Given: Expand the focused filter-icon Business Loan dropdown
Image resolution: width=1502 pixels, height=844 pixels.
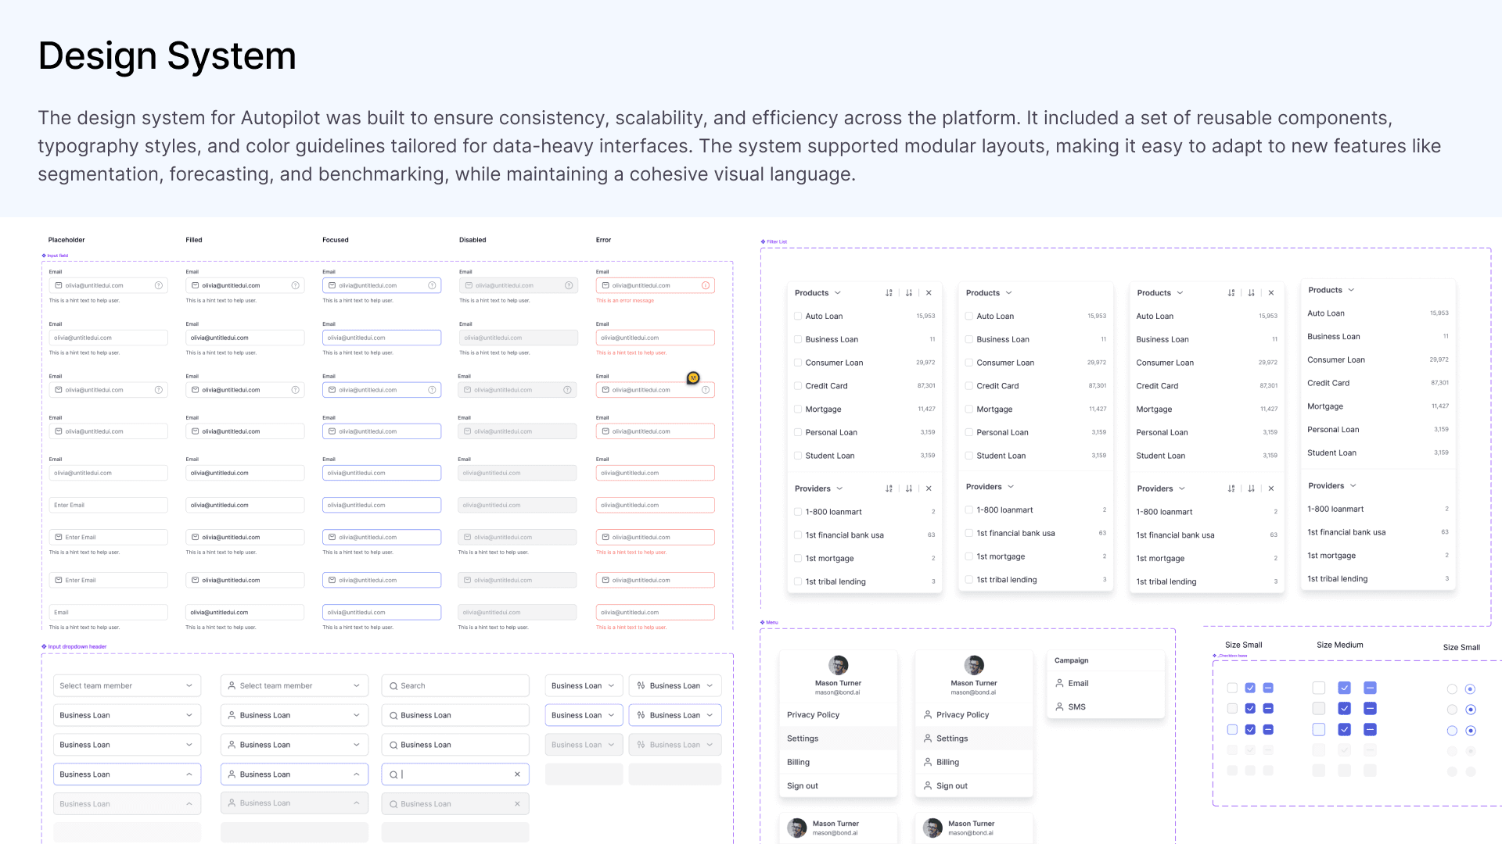Looking at the screenshot, I should 674,715.
